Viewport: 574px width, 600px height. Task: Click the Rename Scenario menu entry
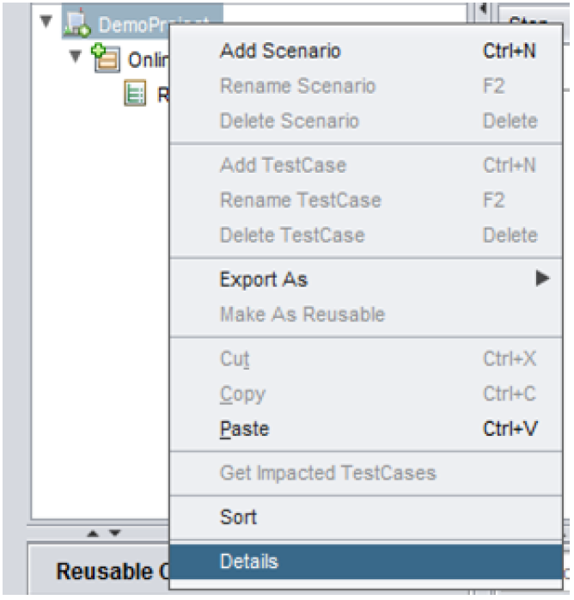(x=297, y=86)
